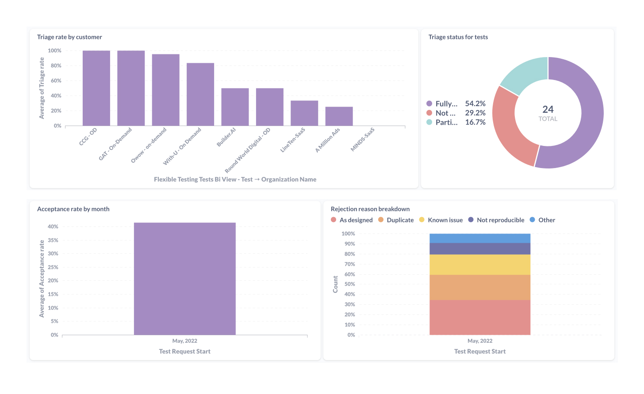Select the yellow Known issue bar segment
This screenshot has width=644, height=394.
coord(479,264)
